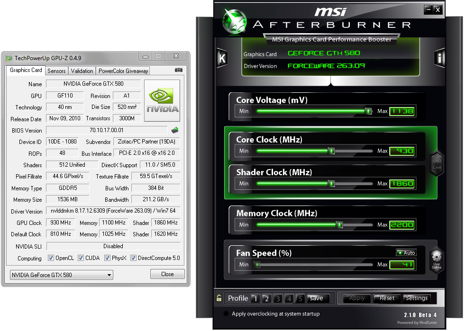This screenshot has width=465, height=331.
Task: Click the Bus Interface field PCI-E 2.0
Action: 147,153
